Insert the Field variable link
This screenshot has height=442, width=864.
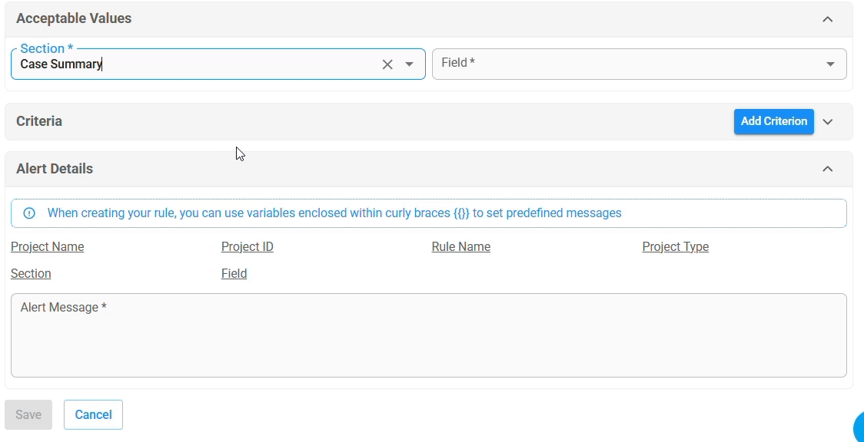pos(234,274)
